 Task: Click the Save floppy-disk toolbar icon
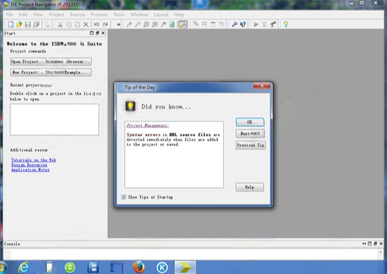pos(28,24)
